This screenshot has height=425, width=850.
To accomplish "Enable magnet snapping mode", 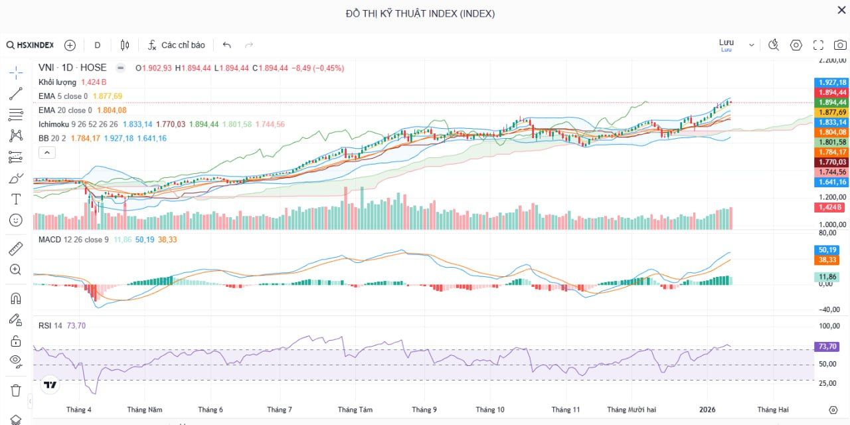I will click(15, 298).
